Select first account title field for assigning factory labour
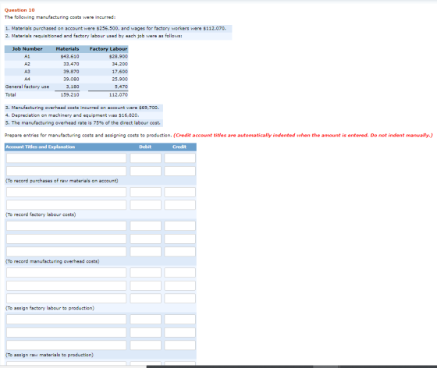This screenshot has width=437, height=368. coord(66,273)
